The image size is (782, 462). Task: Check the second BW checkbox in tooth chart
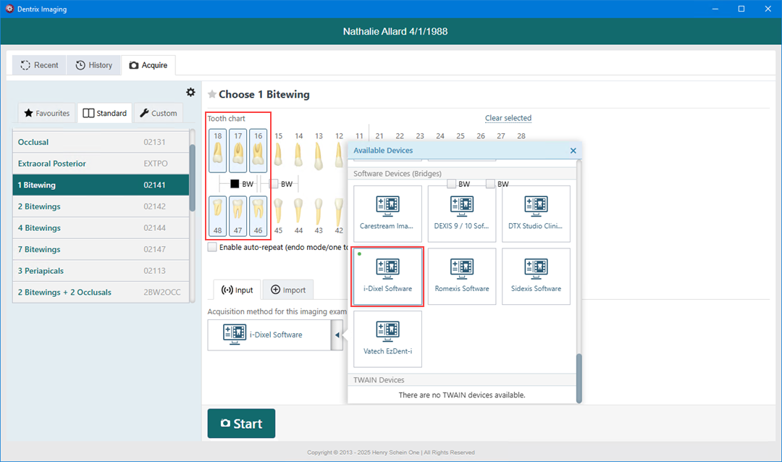[274, 184]
